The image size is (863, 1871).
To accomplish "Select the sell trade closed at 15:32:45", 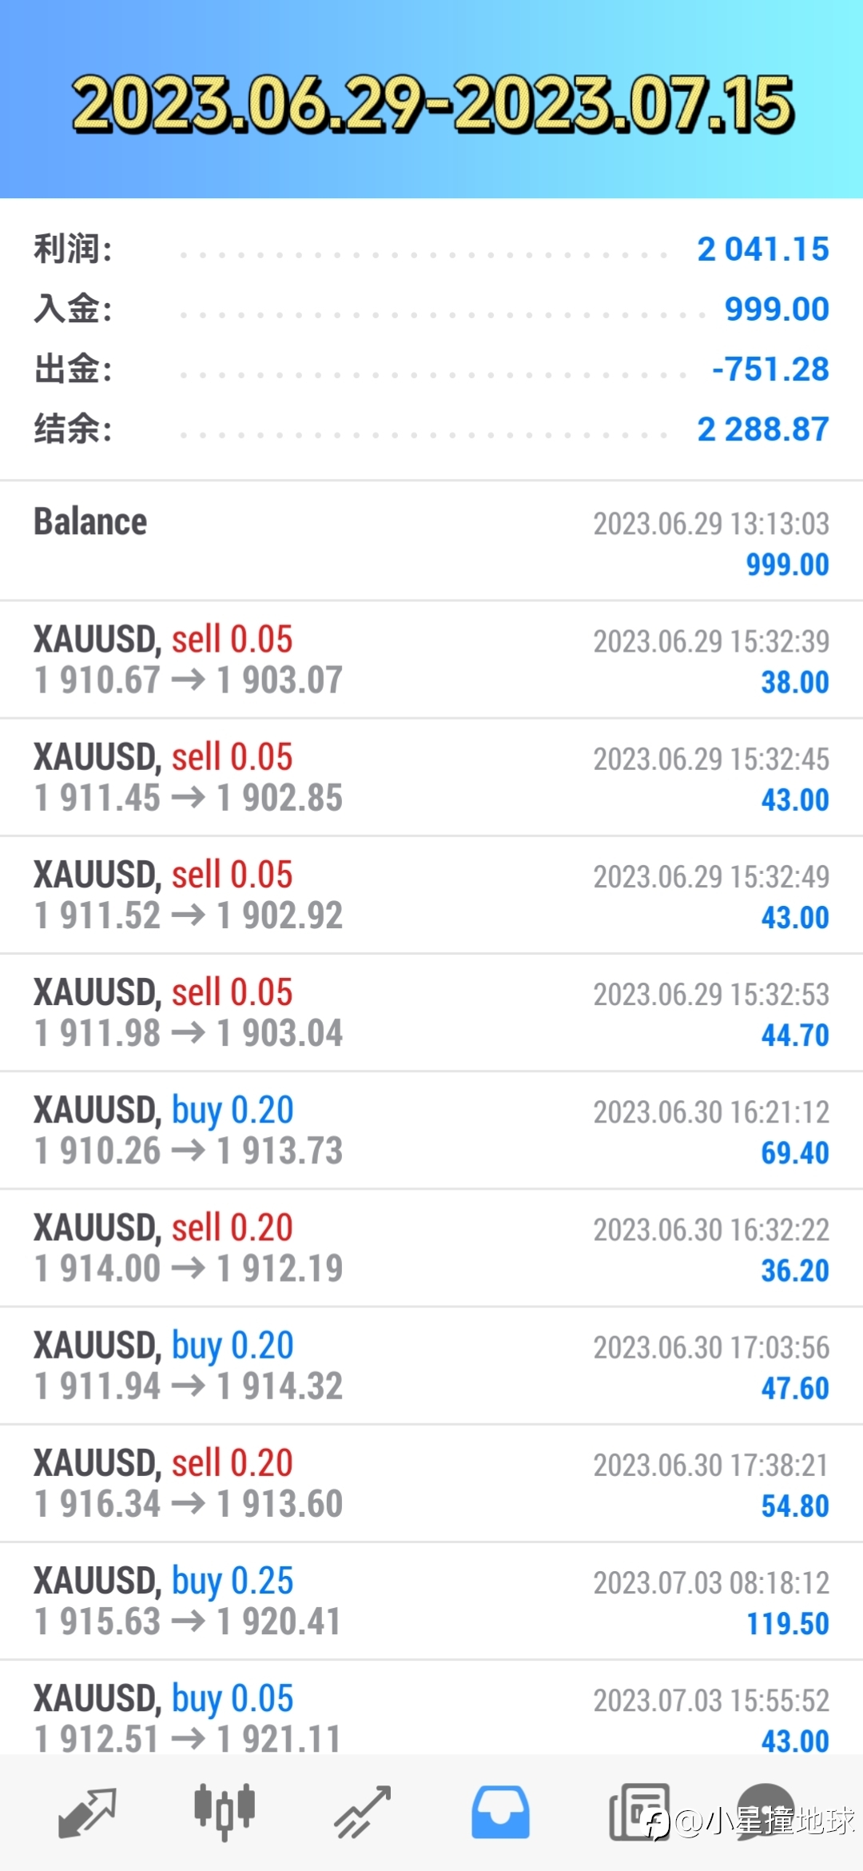I will tap(431, 777).
